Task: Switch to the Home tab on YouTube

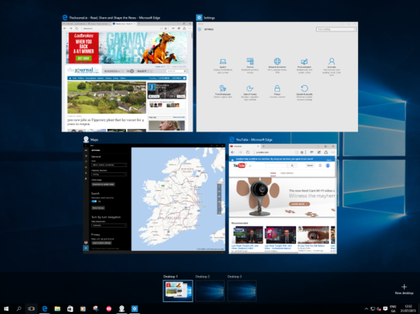Action: coord(273,173)
